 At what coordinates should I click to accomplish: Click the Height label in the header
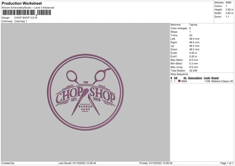218,9
